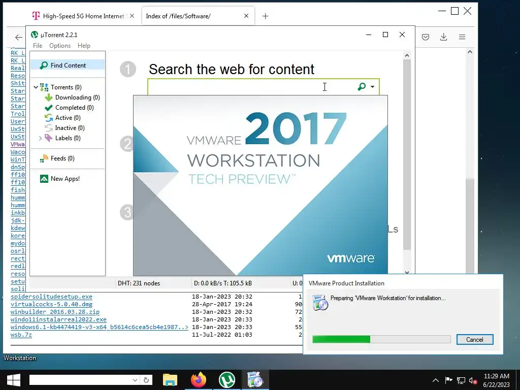Click the Completed checkmark icon
Screen dimensions: 520x390
49,108
